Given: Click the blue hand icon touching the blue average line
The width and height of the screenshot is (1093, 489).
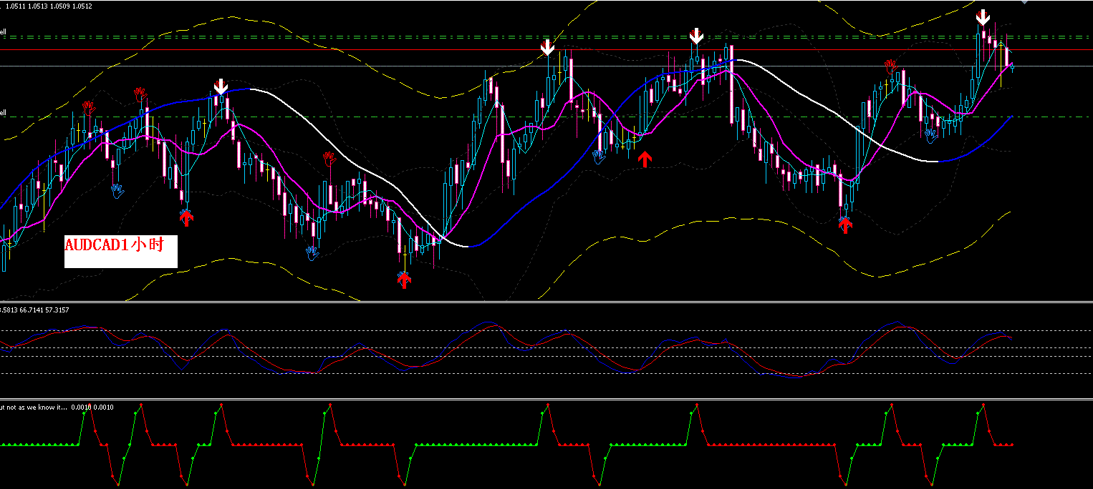Looking at the screenshot, I should [x=599, y=156].
